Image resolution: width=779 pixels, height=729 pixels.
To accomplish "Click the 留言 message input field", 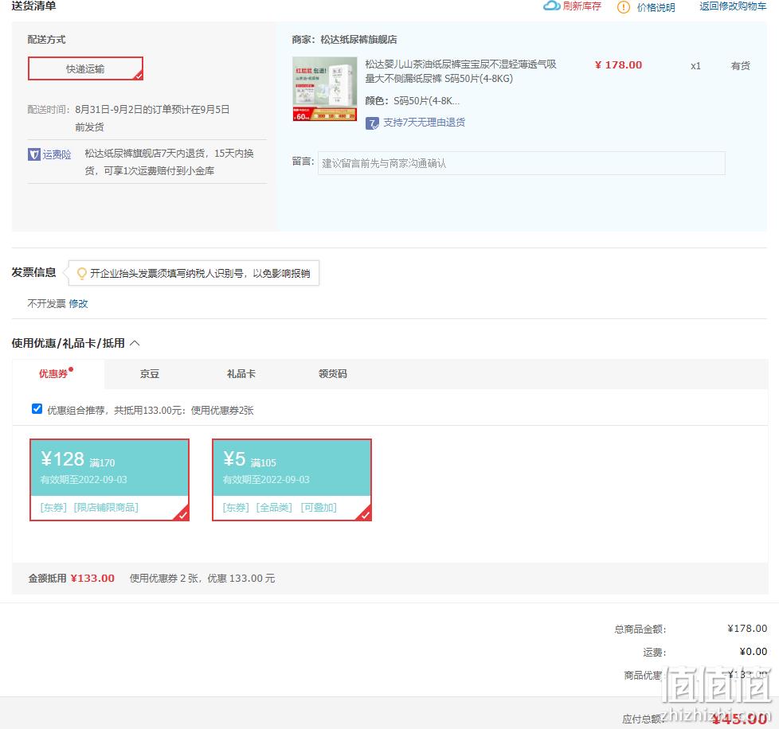I will (521, 163).
